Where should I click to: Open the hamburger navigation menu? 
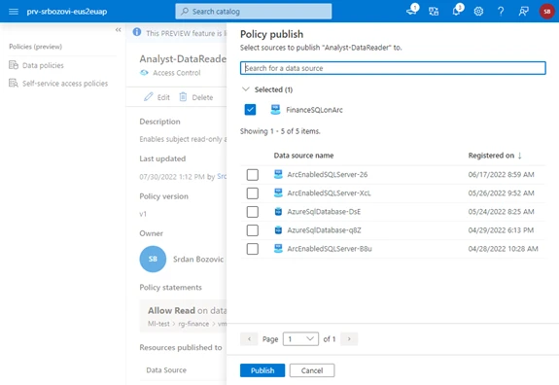(x=14, y=12)
